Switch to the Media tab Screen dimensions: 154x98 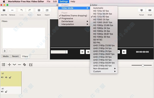pos(6,56)
